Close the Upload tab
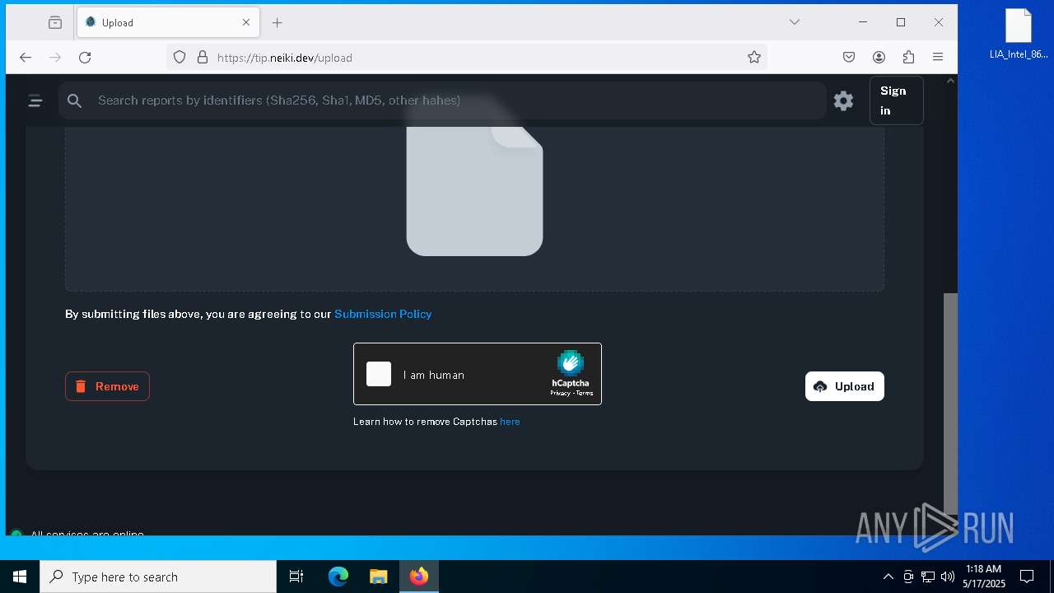Viewport: 1054px width, 593px height. [246, 22]
